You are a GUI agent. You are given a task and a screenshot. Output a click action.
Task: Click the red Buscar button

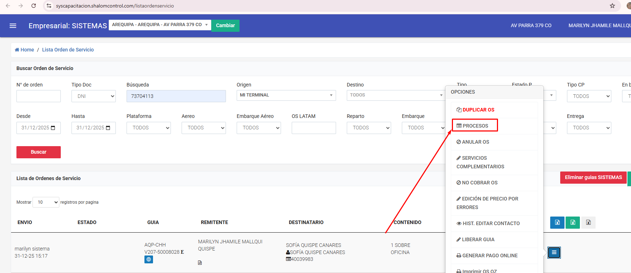(39, 152)
